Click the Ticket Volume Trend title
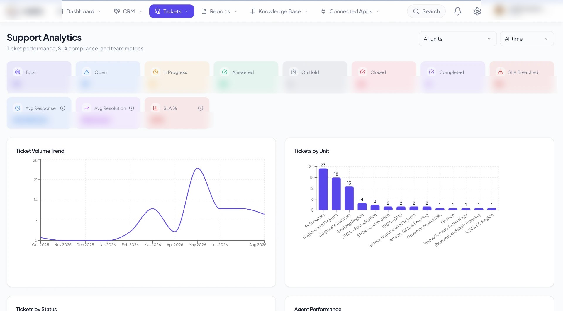563x311 pixels. tap(40, 151)
